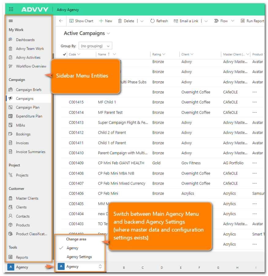Image resolution: width=268 pixels, height=276 pixels.
Task: Click New to create a campaign
Action: (x=106, y=21)
